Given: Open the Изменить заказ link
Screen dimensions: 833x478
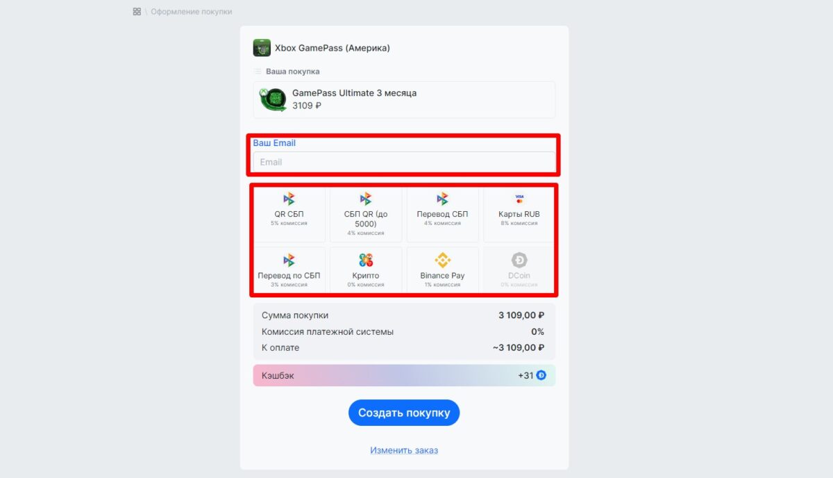Looking at the screenshot, I should (404, 450).
